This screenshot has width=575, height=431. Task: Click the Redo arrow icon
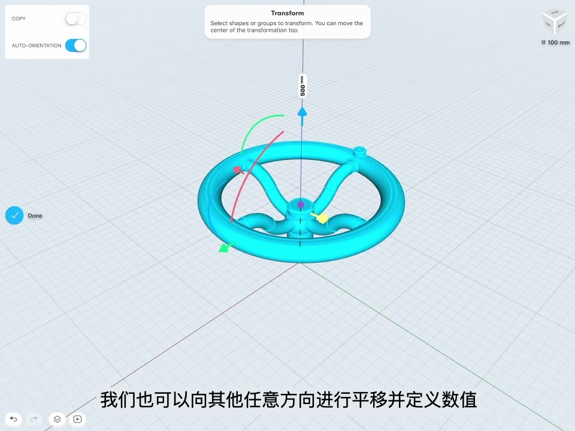(x=34, y=419)
